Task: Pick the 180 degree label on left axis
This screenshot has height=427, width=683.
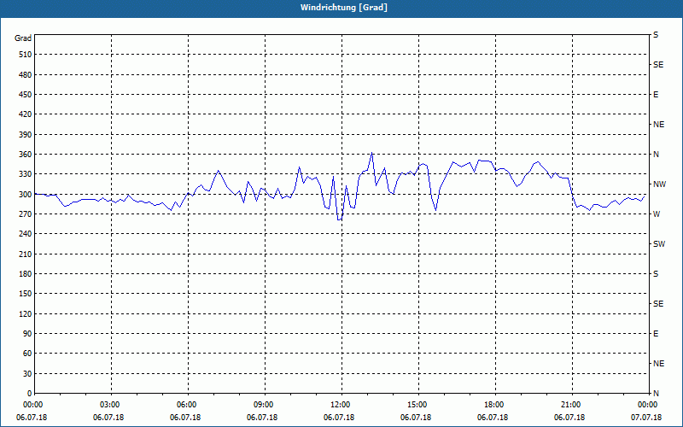Action: click(26, 273)
